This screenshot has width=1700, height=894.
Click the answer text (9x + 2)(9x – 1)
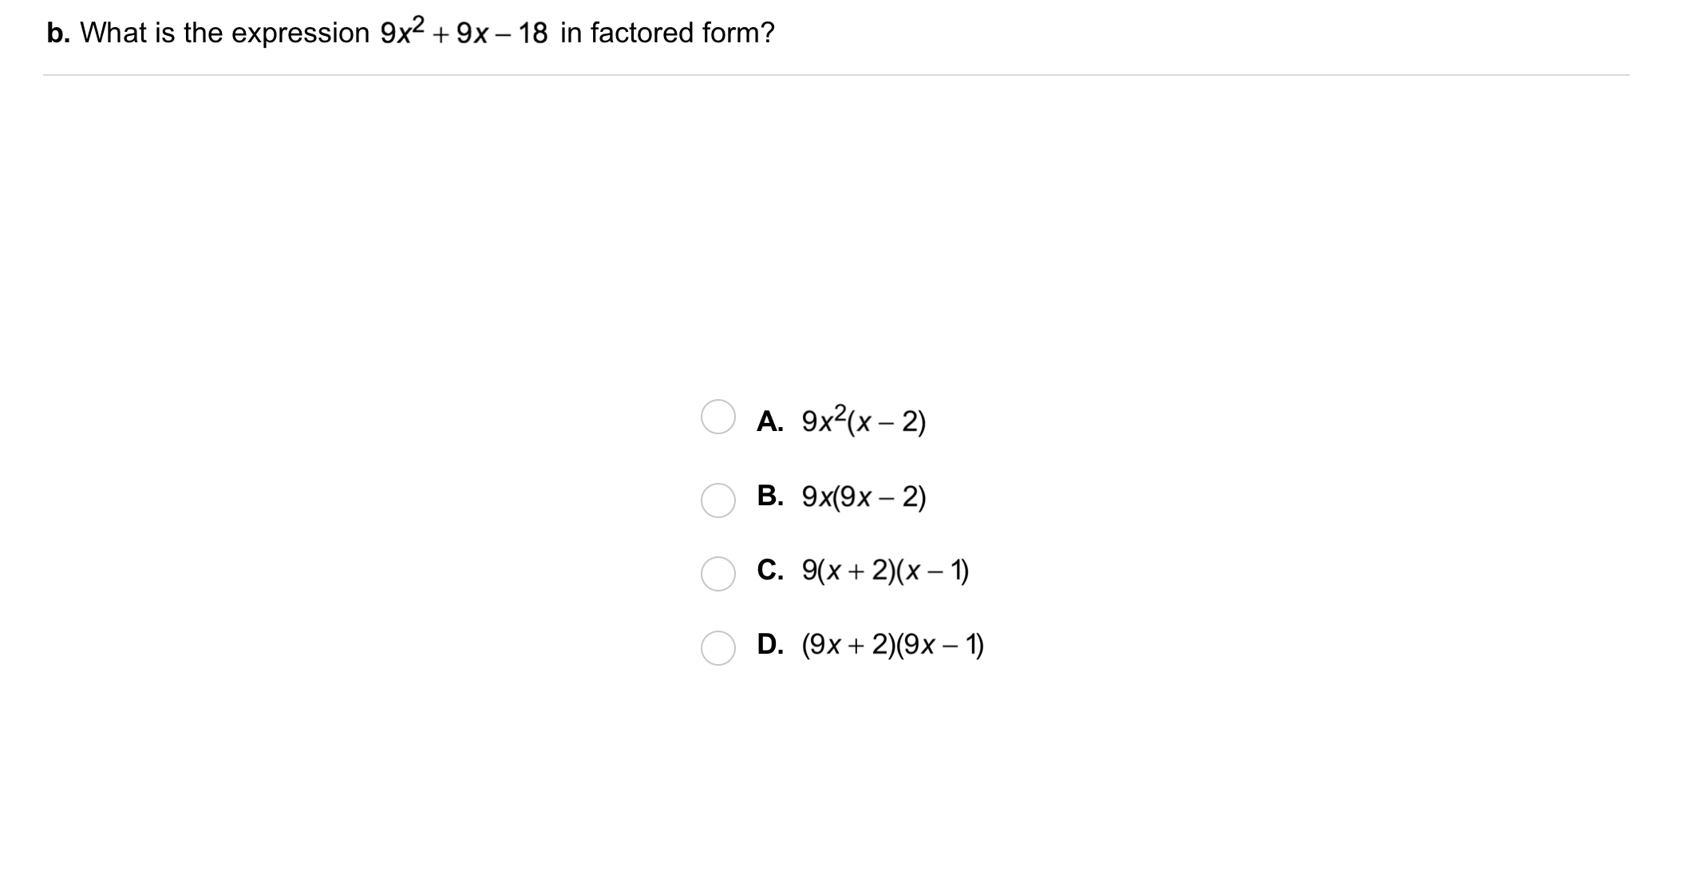click(892, 644)
